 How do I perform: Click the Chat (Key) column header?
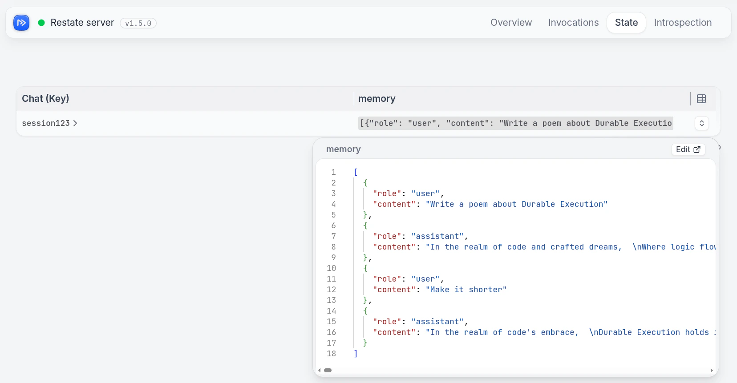click(45, 98)
